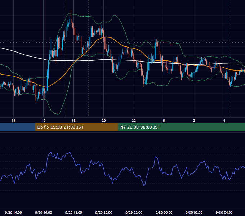245x216 pixels.
Task: Click the hour label 2 on upper axis
Action: point(194,121)
